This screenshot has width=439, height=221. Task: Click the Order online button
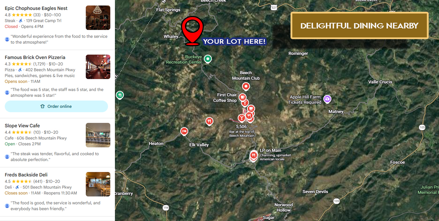56,106
